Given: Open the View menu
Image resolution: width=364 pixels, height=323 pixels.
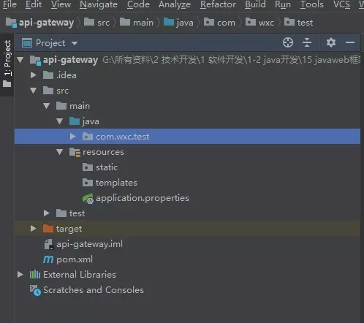Looking at the screenshot, I should (x=61, y=4).
